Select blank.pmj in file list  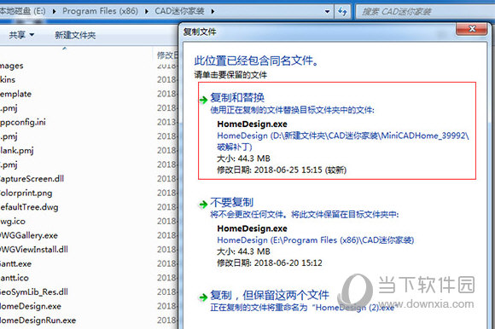point(17,150)
